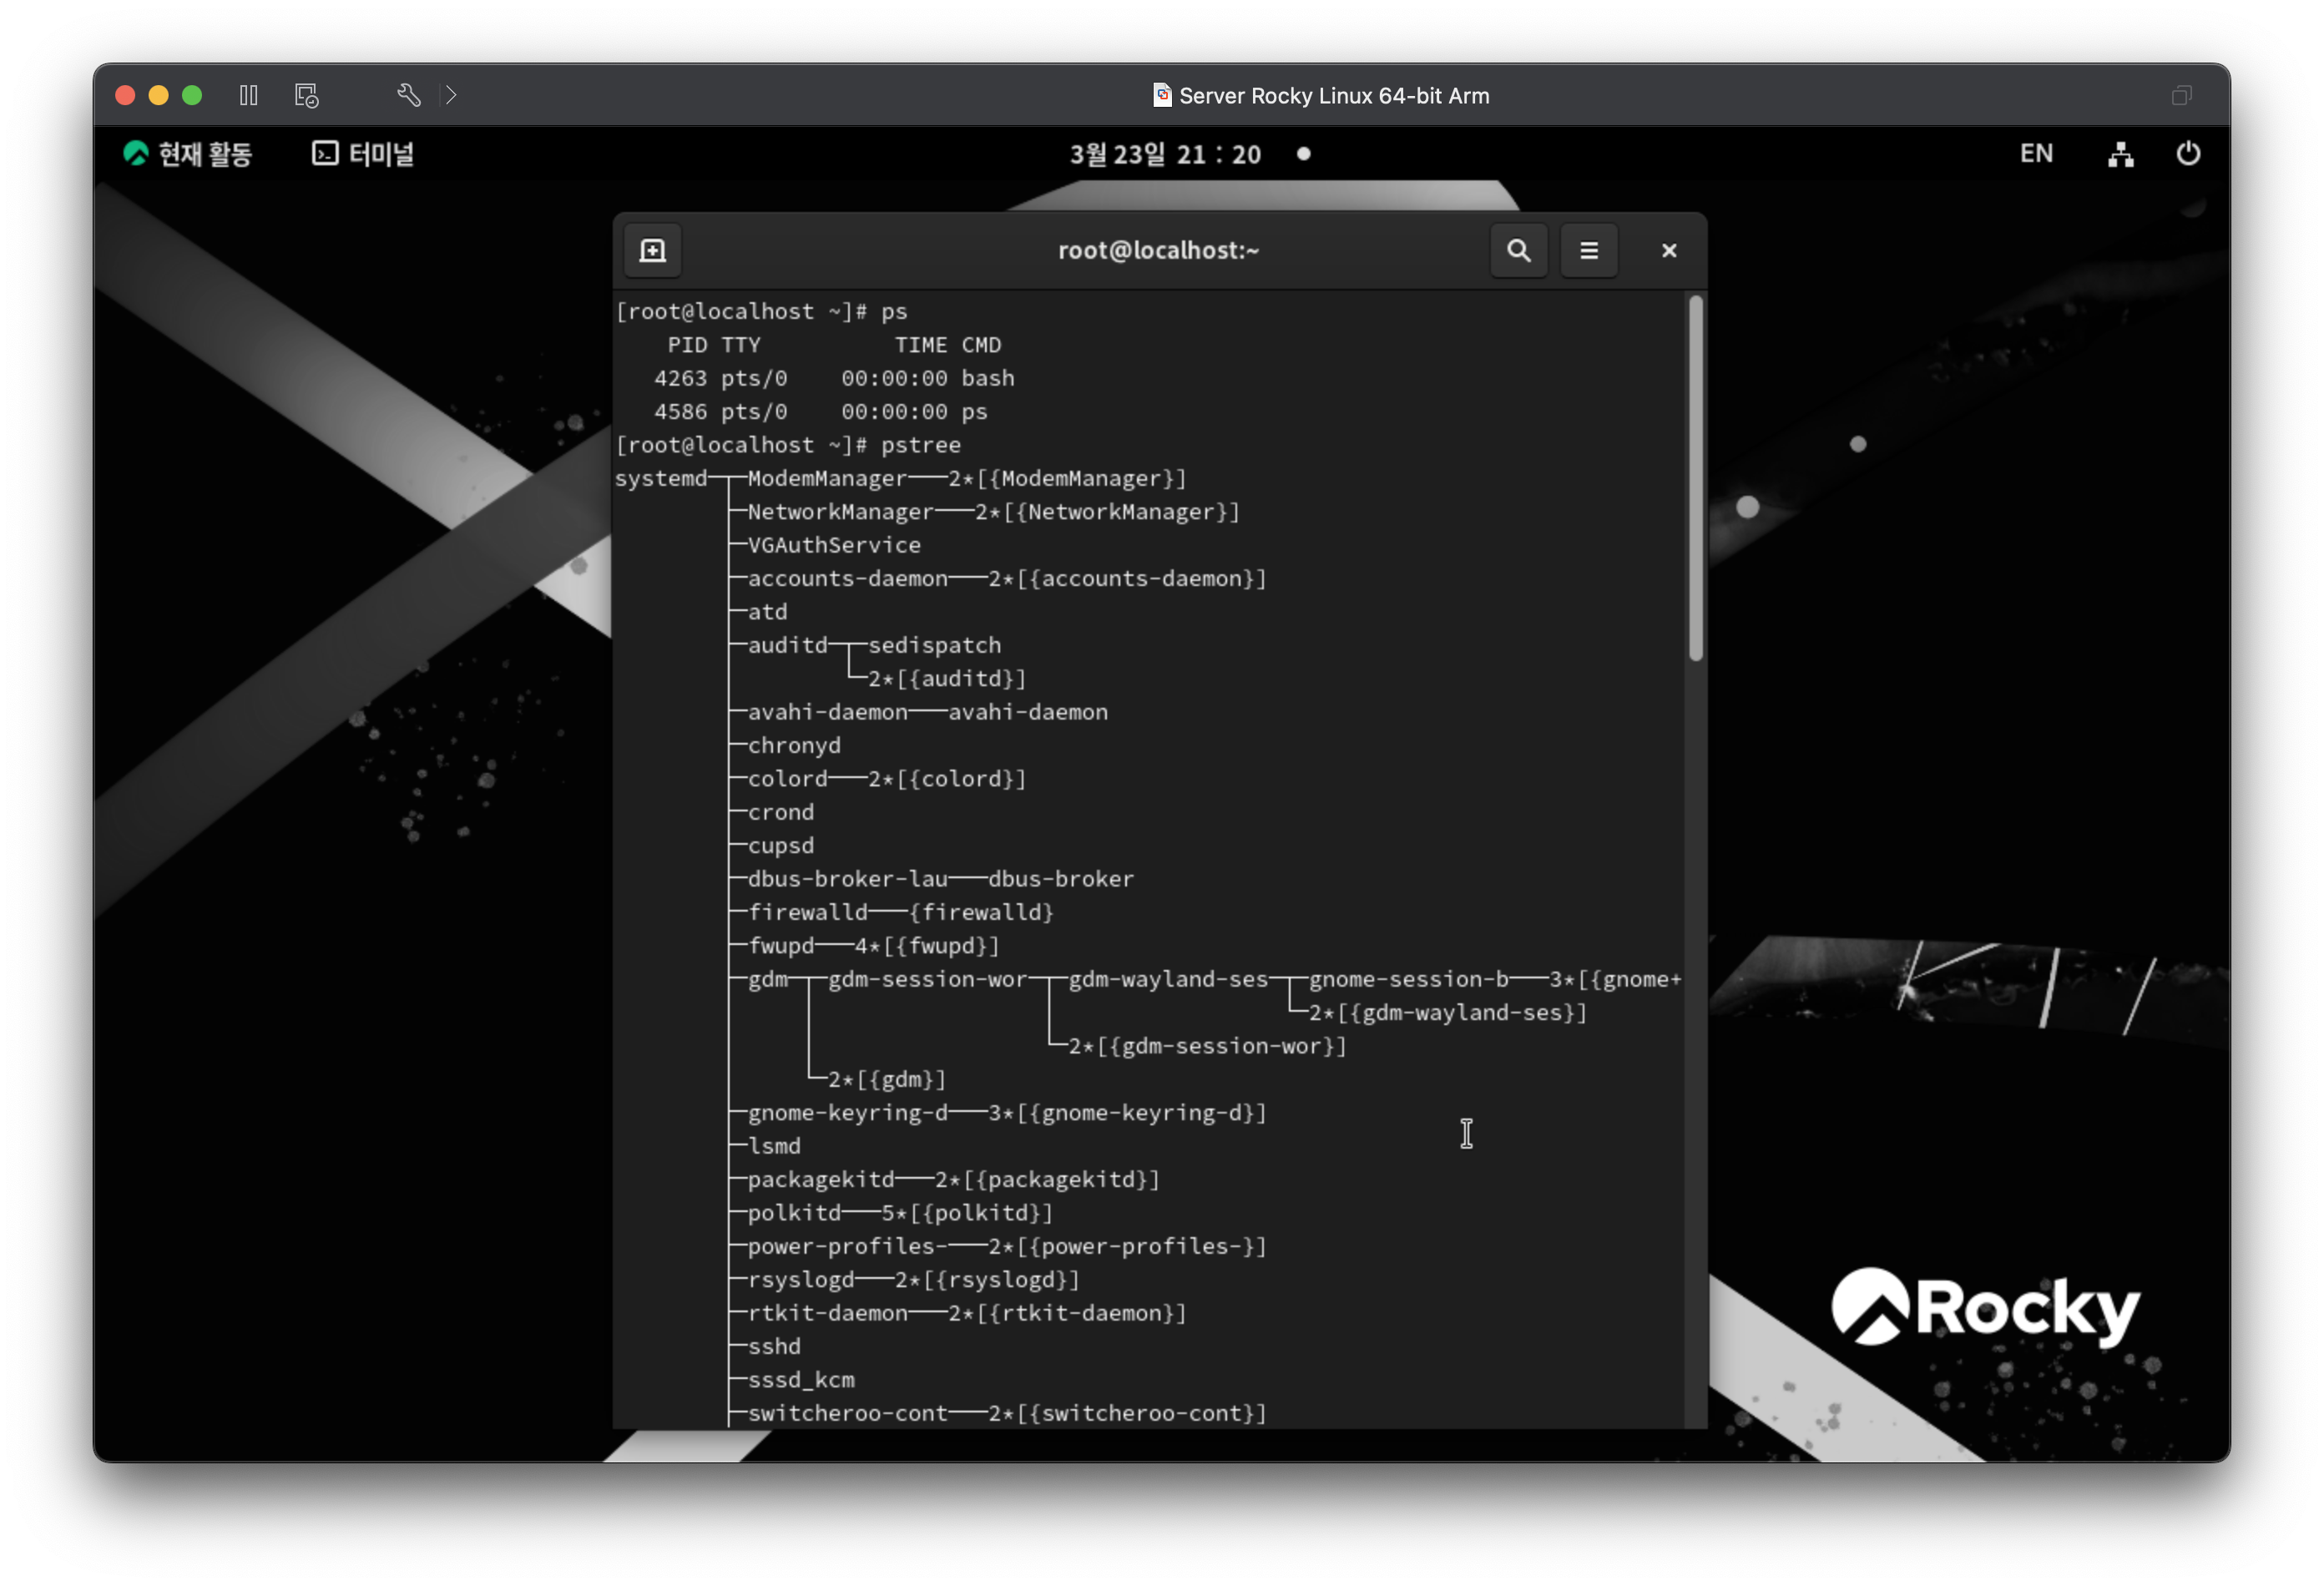The height and width of the screenshot is (1586, 2324).
Task: Click PID 4263 in the ps output
Action: (680, 378)
